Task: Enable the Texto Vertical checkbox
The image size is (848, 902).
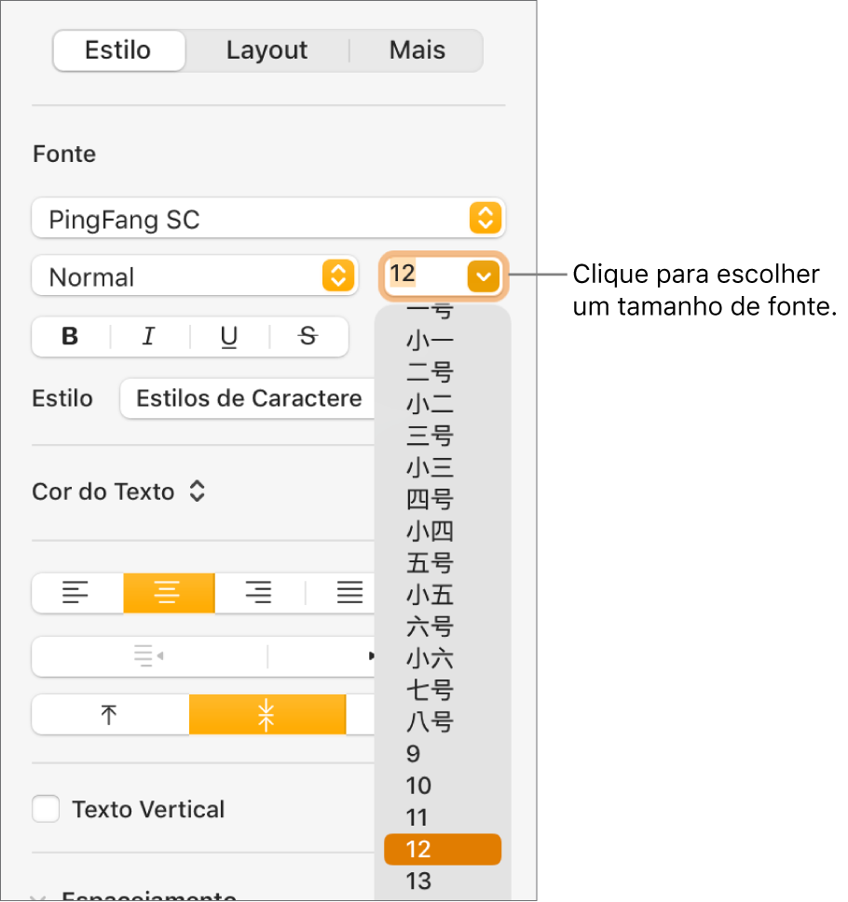Action: (x=46, y=809)
